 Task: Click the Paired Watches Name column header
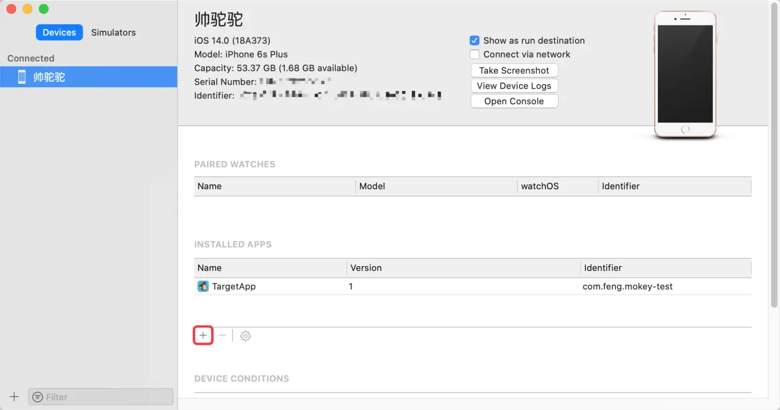pyautogui.click(x=275, y=186)
